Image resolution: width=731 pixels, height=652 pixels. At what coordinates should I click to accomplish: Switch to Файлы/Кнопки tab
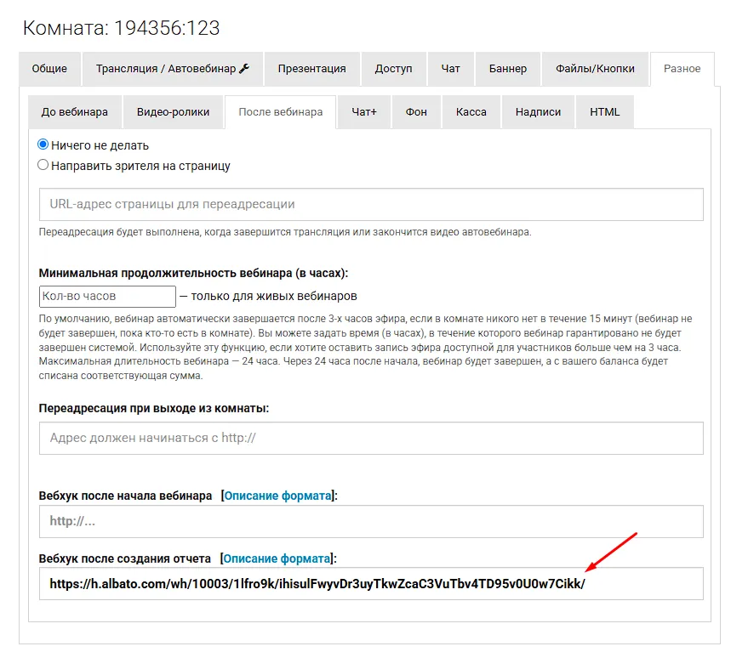[595, 69]
